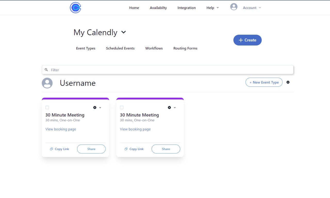Click the New Event Type button
Image resolution: width=330 pixels, height=198 pixels.
point(264,82)
